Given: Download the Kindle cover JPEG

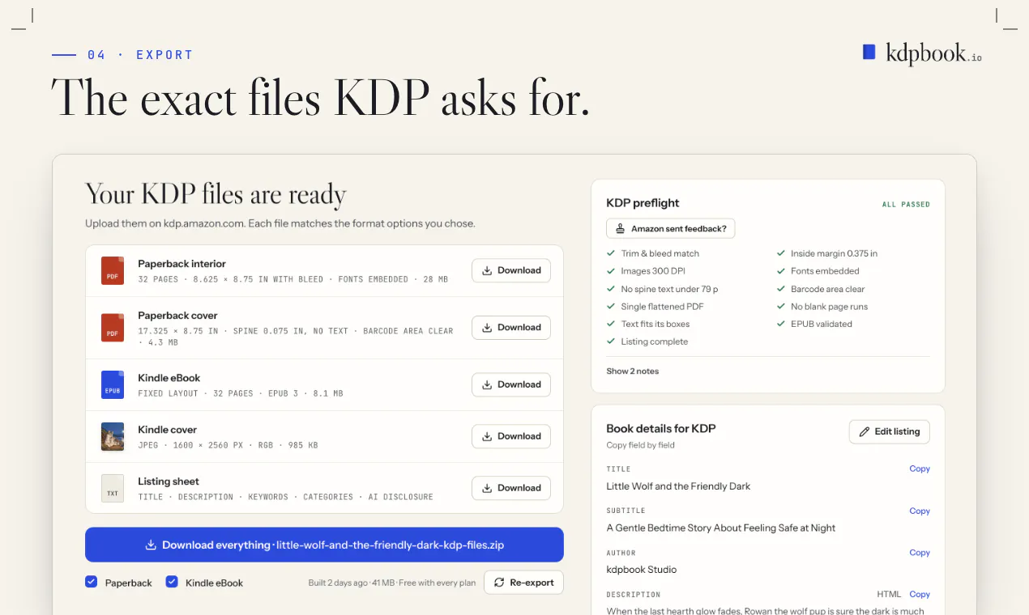Looking at the screenshot, I should point(511,436).
